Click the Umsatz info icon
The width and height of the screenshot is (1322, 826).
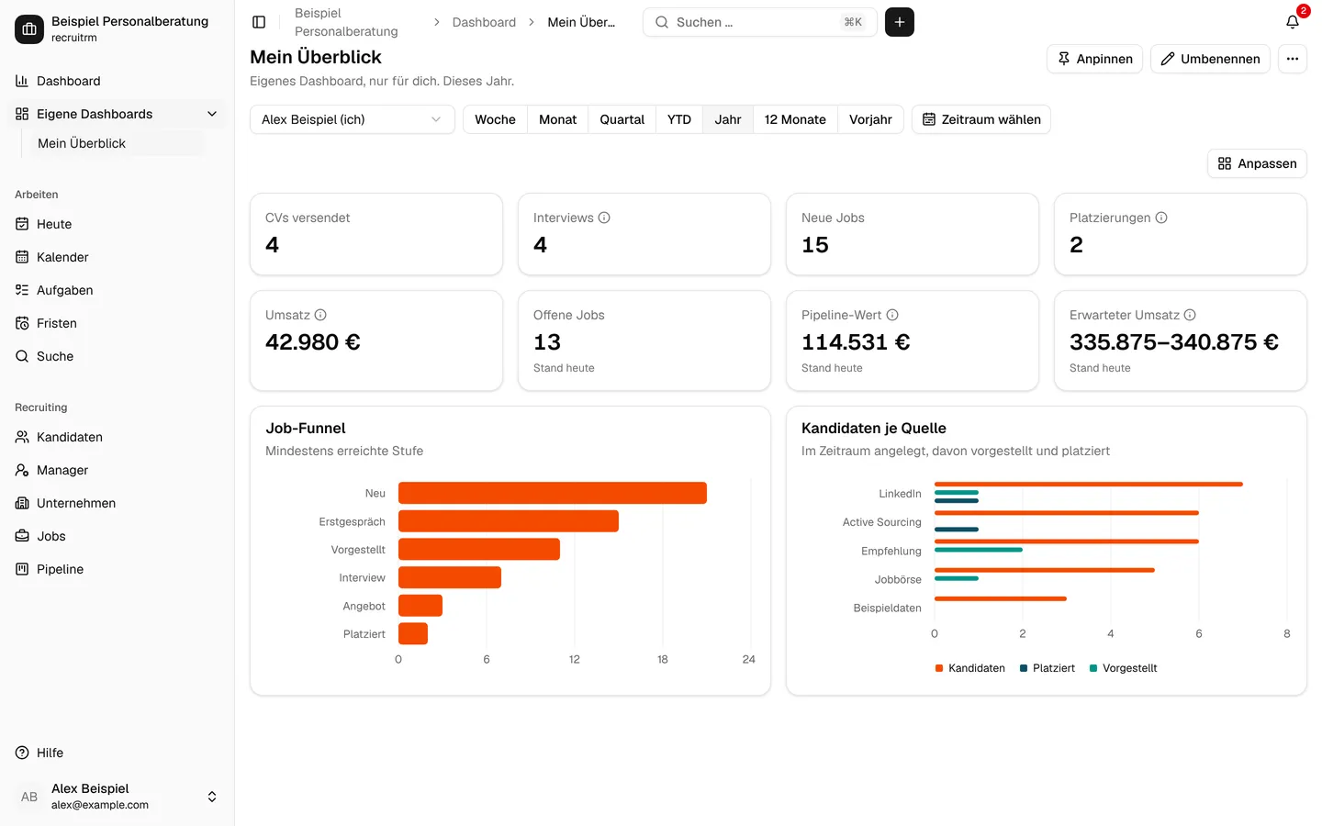(320, 315)
